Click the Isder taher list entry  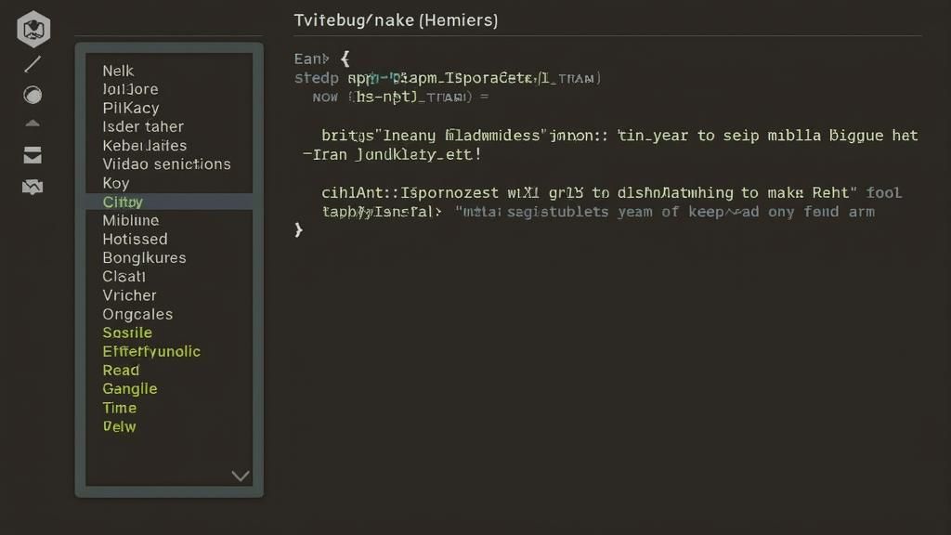pyautogui.click(x=143, y=126)
